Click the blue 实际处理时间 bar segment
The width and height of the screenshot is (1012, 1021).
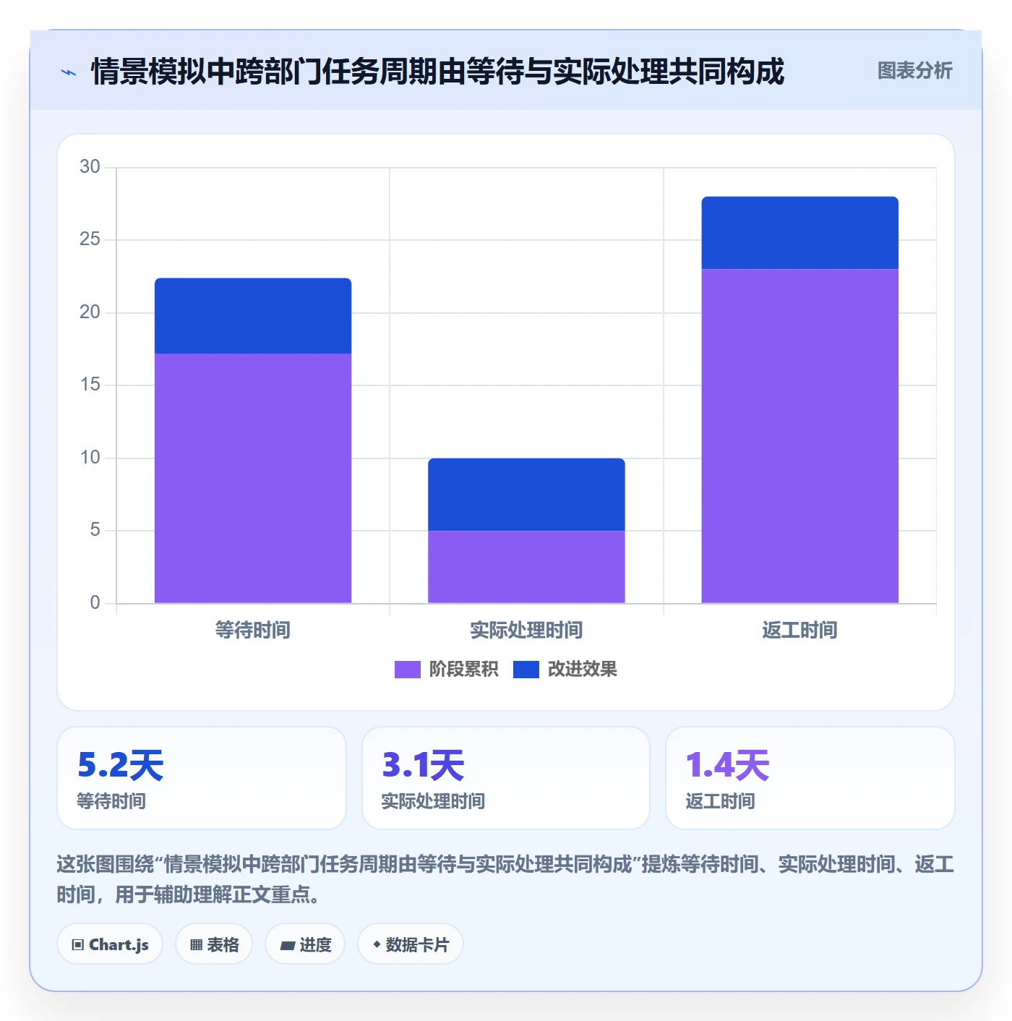pos(526,495)
